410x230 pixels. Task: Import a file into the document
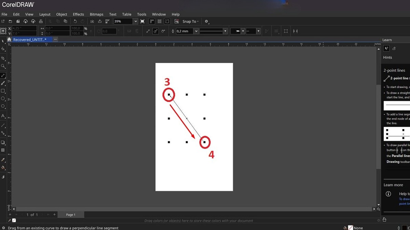point(92,21)
